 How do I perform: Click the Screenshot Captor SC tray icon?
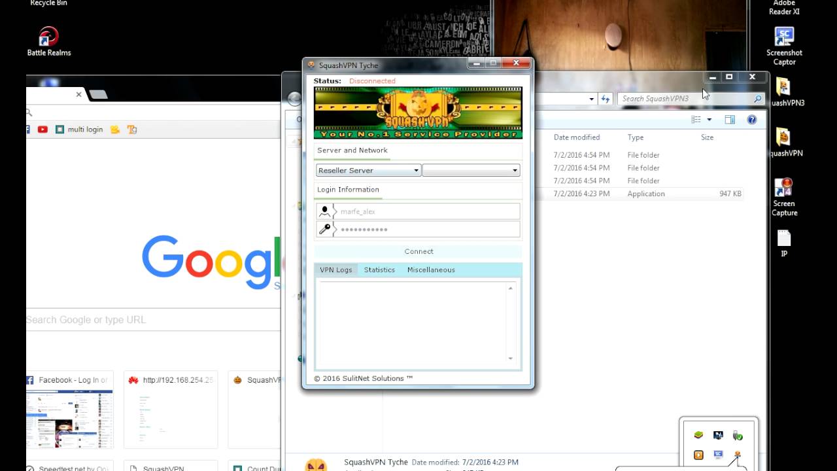[x=718, y=455]
